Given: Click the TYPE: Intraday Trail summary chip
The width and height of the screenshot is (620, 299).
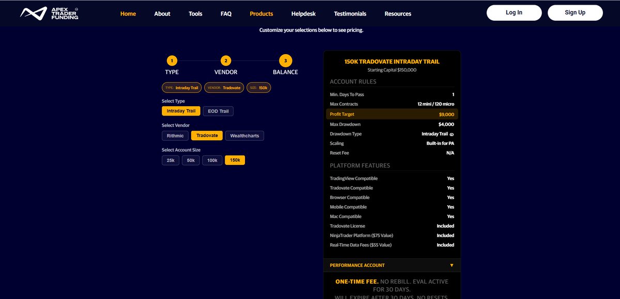Looking at the screenshot, I should click(182, 88).
